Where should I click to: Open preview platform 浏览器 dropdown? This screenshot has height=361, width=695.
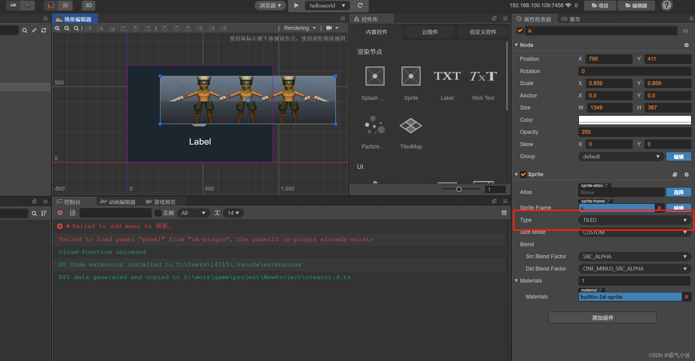270,5
